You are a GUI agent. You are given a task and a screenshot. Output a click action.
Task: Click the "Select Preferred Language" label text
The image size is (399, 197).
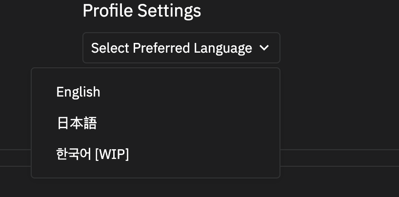tap(172, 48)
